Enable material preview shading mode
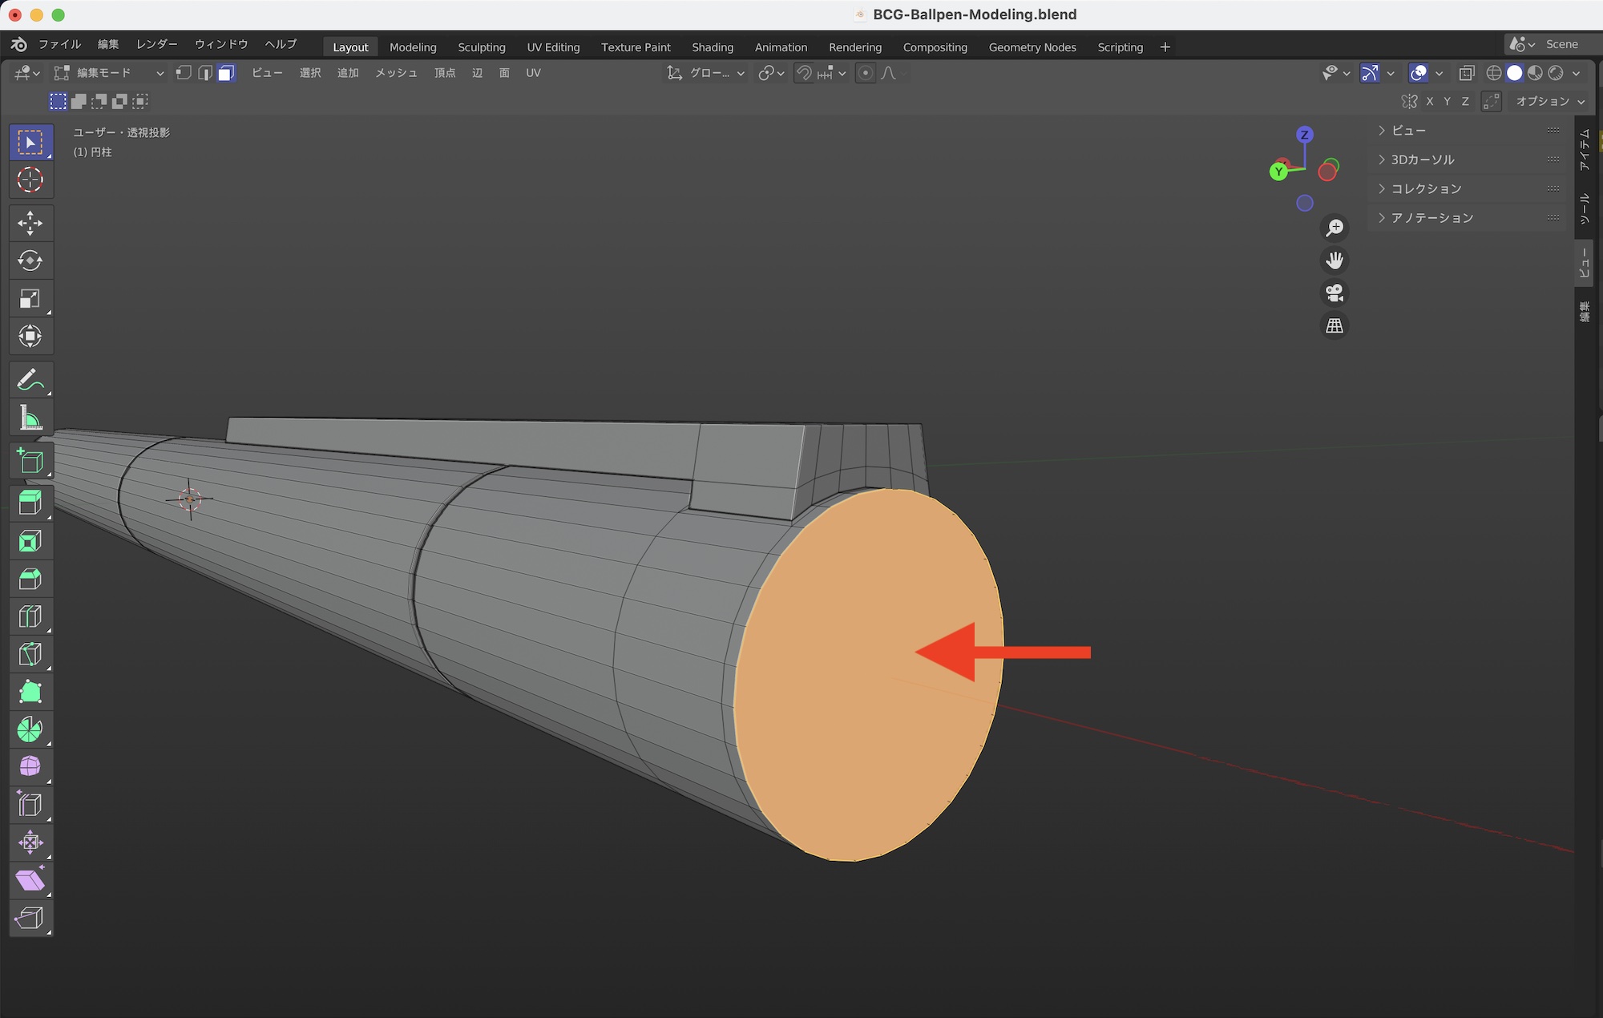 [x=1535, y=73]
